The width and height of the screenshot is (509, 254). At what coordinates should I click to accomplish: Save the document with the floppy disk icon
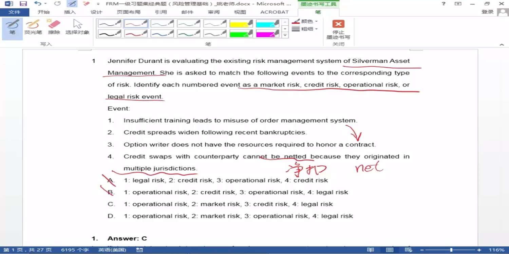(x=23, y=4)
